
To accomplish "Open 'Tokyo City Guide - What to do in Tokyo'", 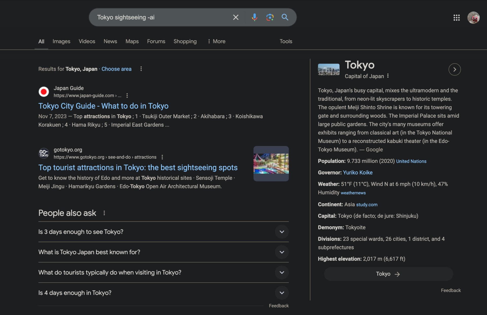I will 103,106.
